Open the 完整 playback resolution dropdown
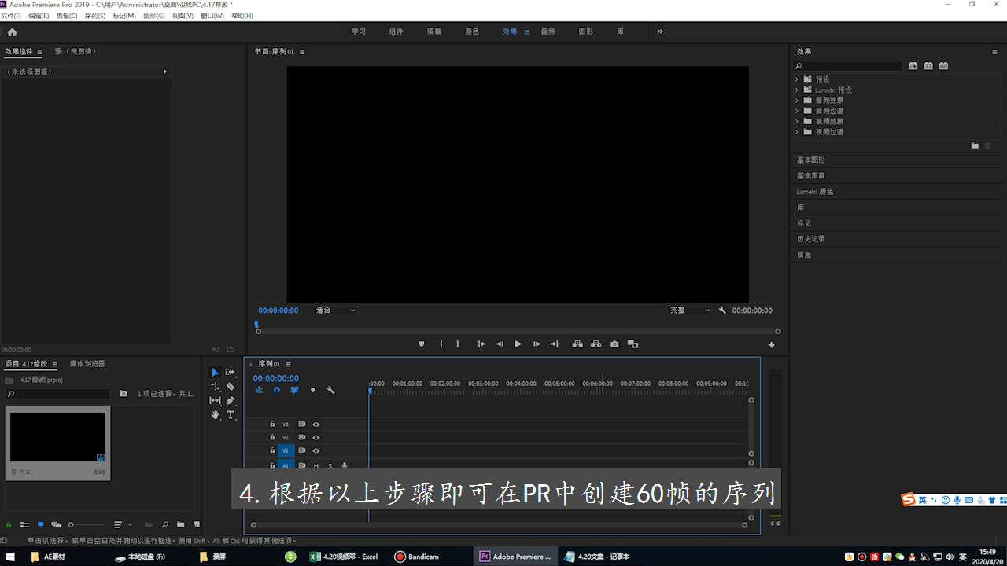 tap(690, 311)
